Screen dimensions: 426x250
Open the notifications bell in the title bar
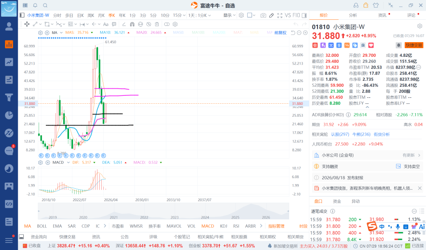click(35, 5)
